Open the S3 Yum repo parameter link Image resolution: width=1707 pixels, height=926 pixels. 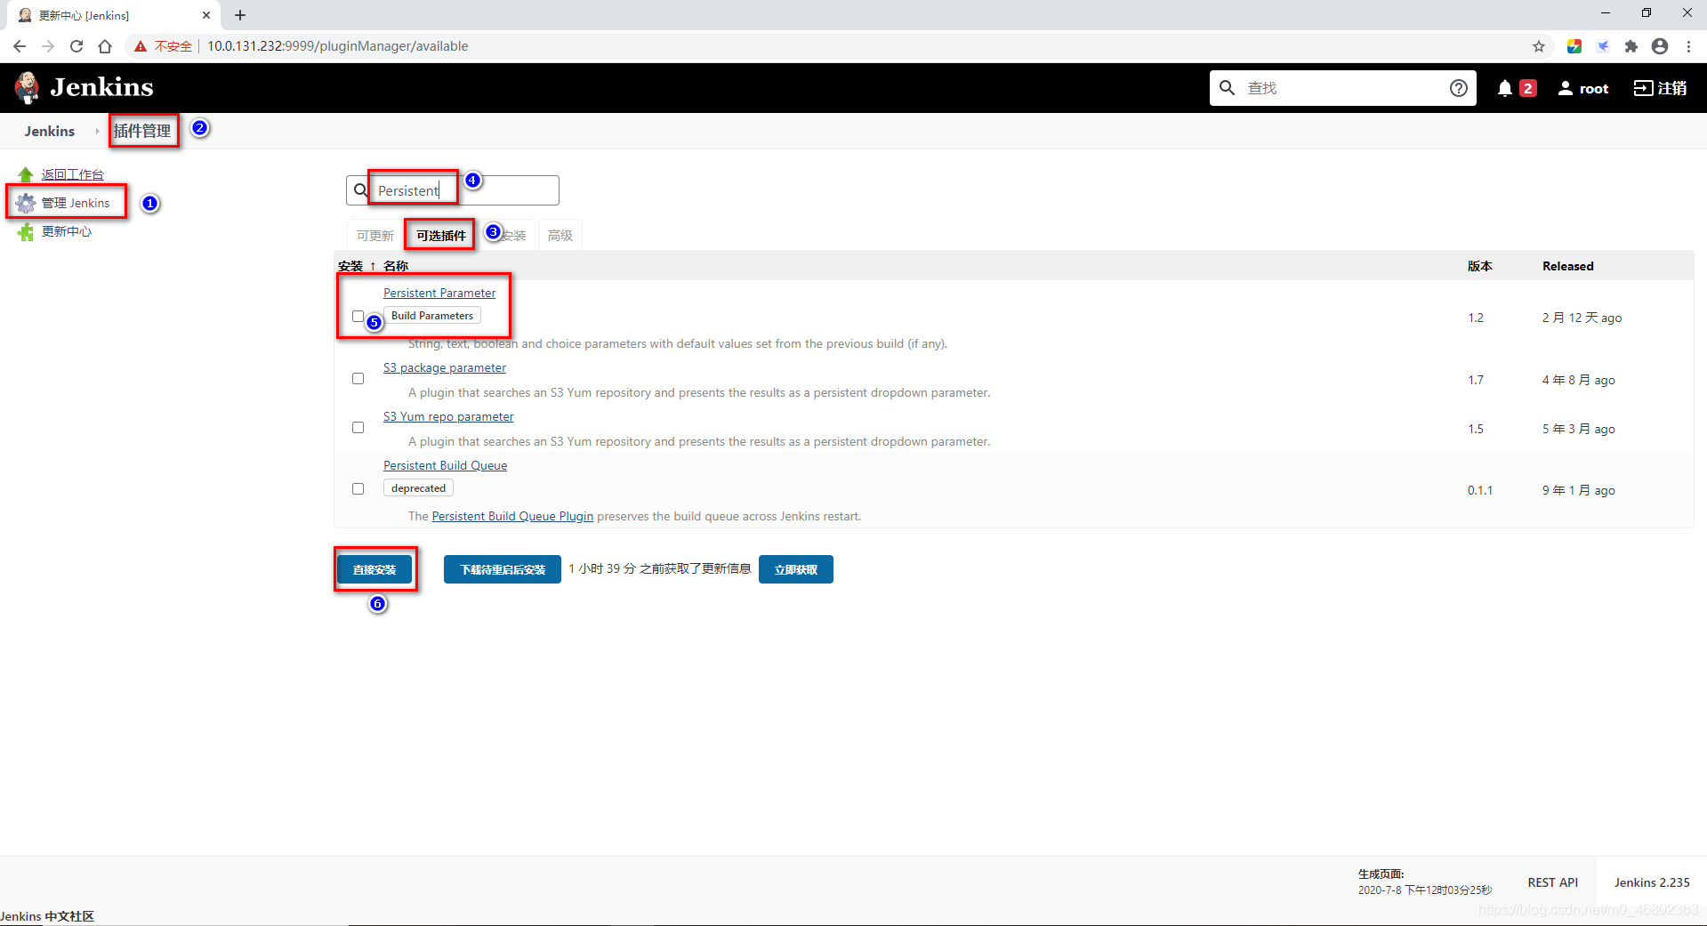(x=448, y=416)
